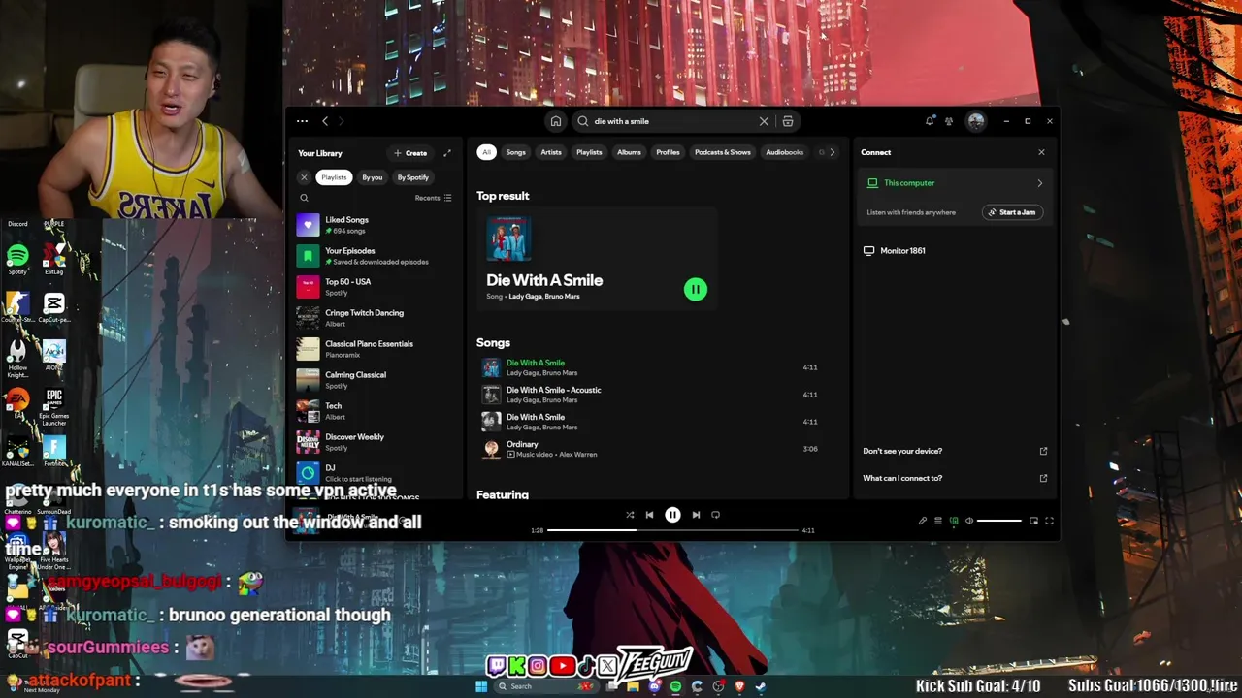Open the Classical Piano Essentials playlist
Image resolution: width=1242 pixels, height=698 pixels.
[x=375, y=349]
